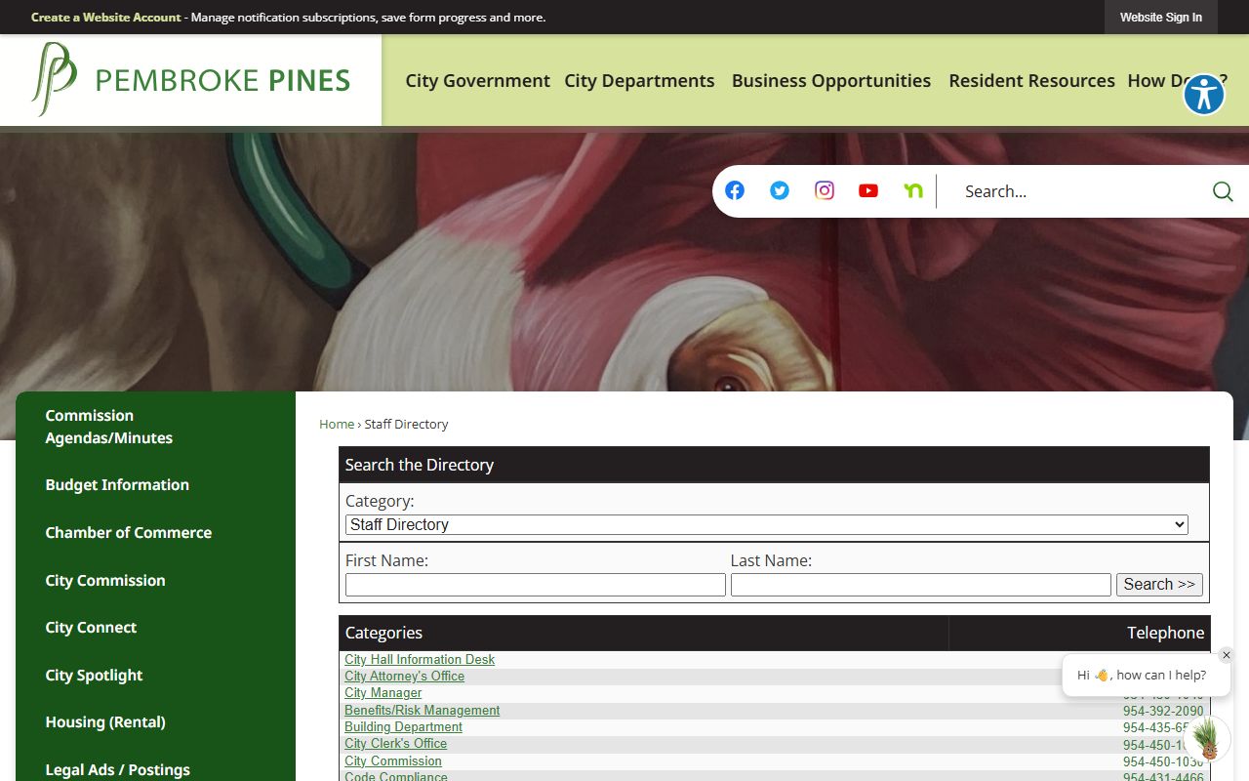Open the Resident Resources menu
Screen dimensions: 1249x781
click(x=1031, y=81)
